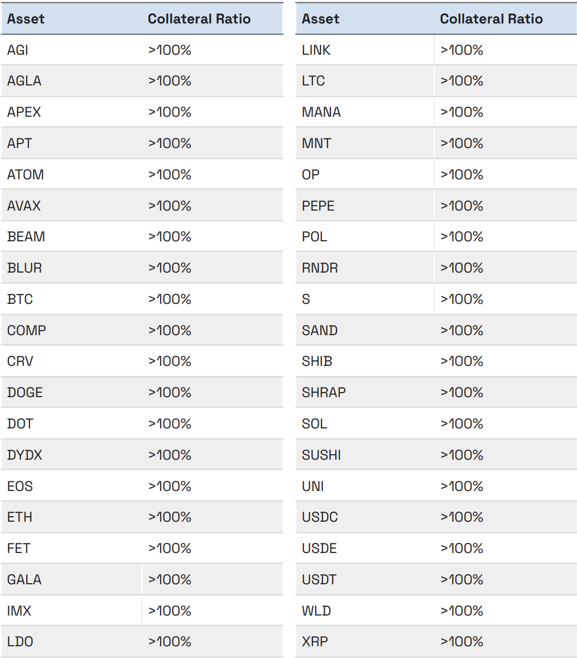This screenshot has height=658, width=577.
Task: Click the collateral ratio value for AVAX
Action: 170,206
